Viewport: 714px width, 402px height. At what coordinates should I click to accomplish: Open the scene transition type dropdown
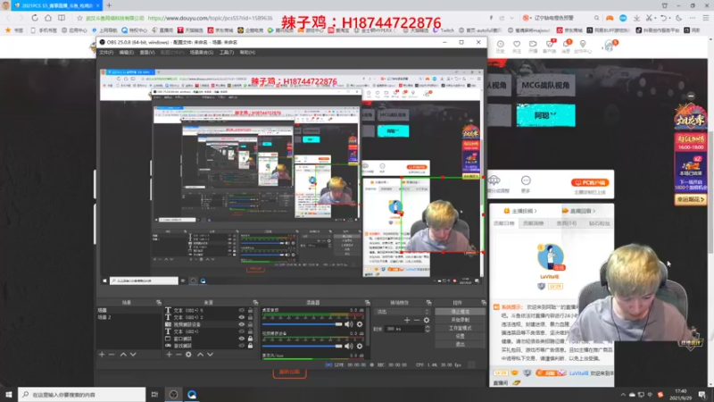tap(403, 312)
